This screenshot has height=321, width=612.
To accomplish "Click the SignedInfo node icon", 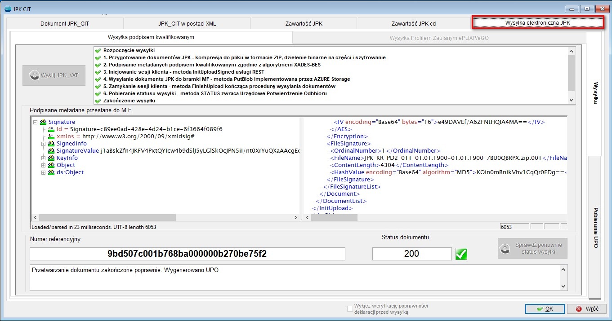I will [52, 144].
